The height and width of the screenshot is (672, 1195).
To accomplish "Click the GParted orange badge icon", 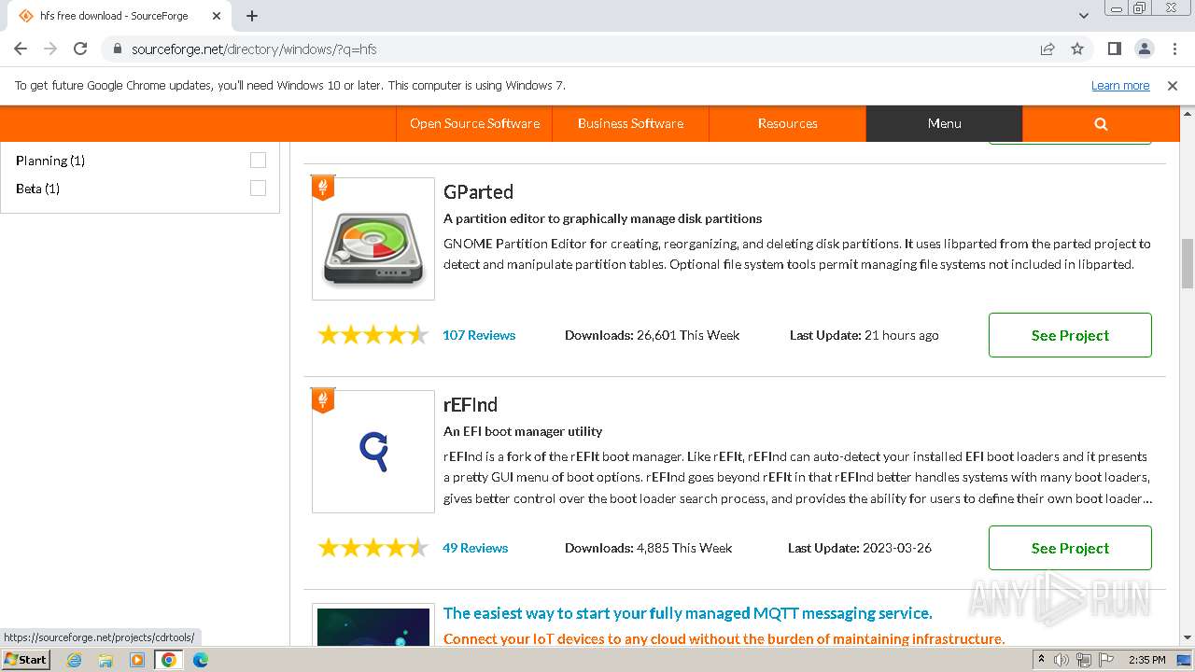I will 323,189.
